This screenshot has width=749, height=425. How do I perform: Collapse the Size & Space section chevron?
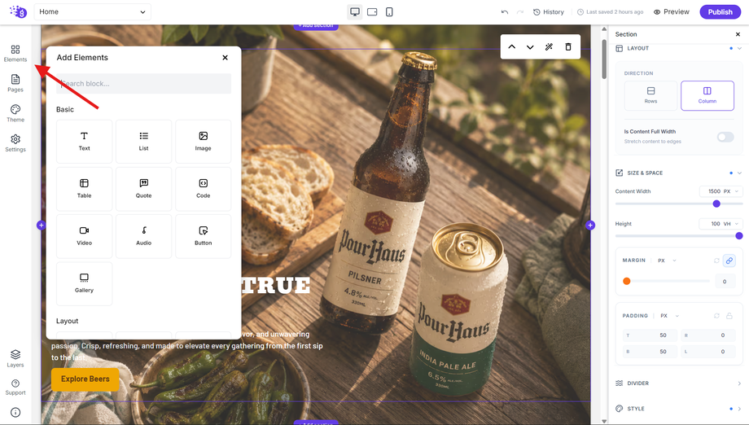coord(739,173)
